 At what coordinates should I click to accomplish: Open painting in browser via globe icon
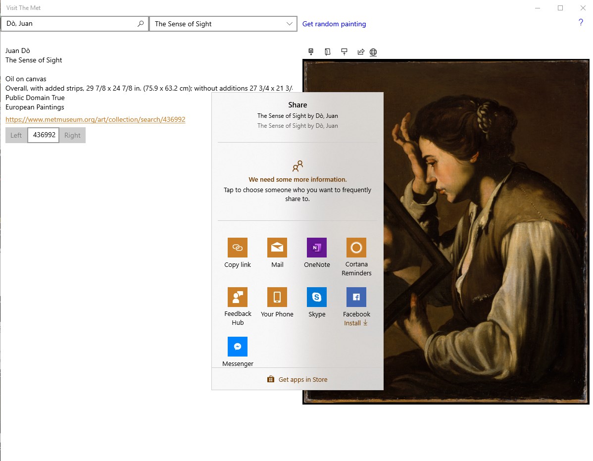(373, 52)
